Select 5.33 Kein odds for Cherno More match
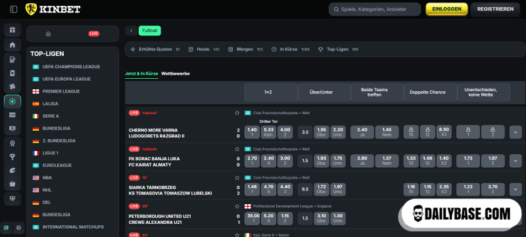This screenshot has height=237, width=526. point(268,132)
